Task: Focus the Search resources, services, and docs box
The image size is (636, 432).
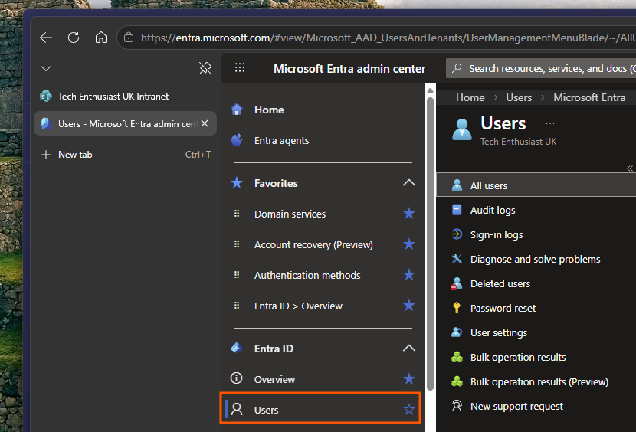Action: [x=541, y=68]
